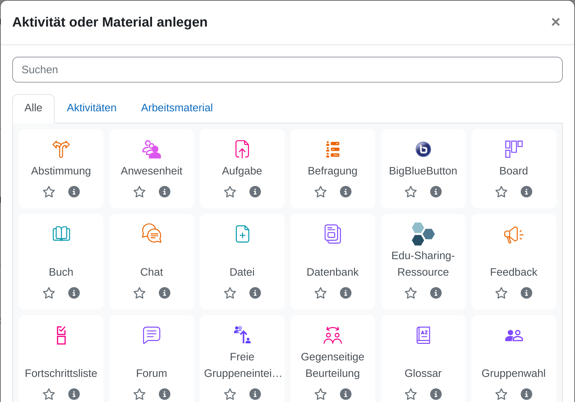The image size is (575, 402).
Task: Star the Chat activity
Action: pyautogui.click(x=139, y=293)
